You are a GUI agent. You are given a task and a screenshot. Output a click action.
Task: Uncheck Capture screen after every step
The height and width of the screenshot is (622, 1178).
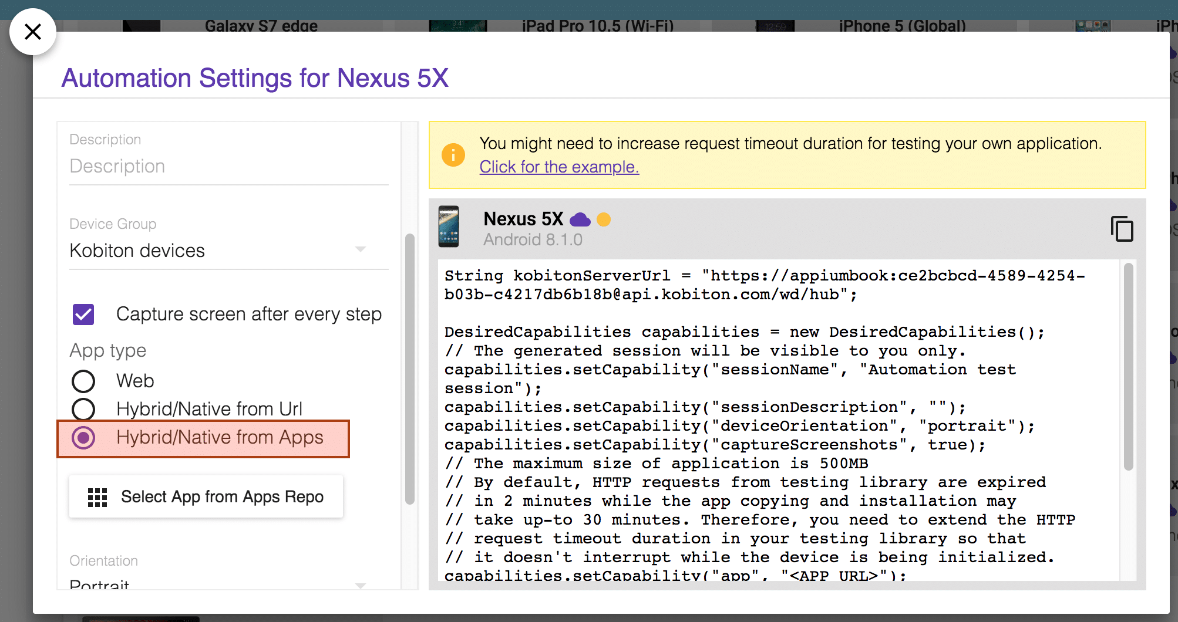click(83, 315)
